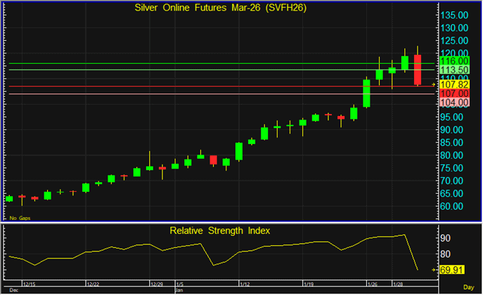Click the tall green candle at 1/26
This screenshot has height=295, width=483.
pos(366,93)
